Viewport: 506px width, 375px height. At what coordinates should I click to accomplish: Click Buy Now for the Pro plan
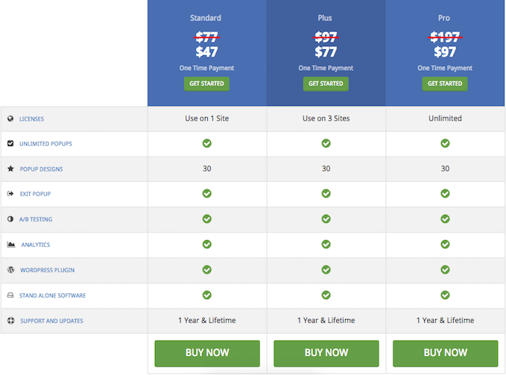(446, 353)
